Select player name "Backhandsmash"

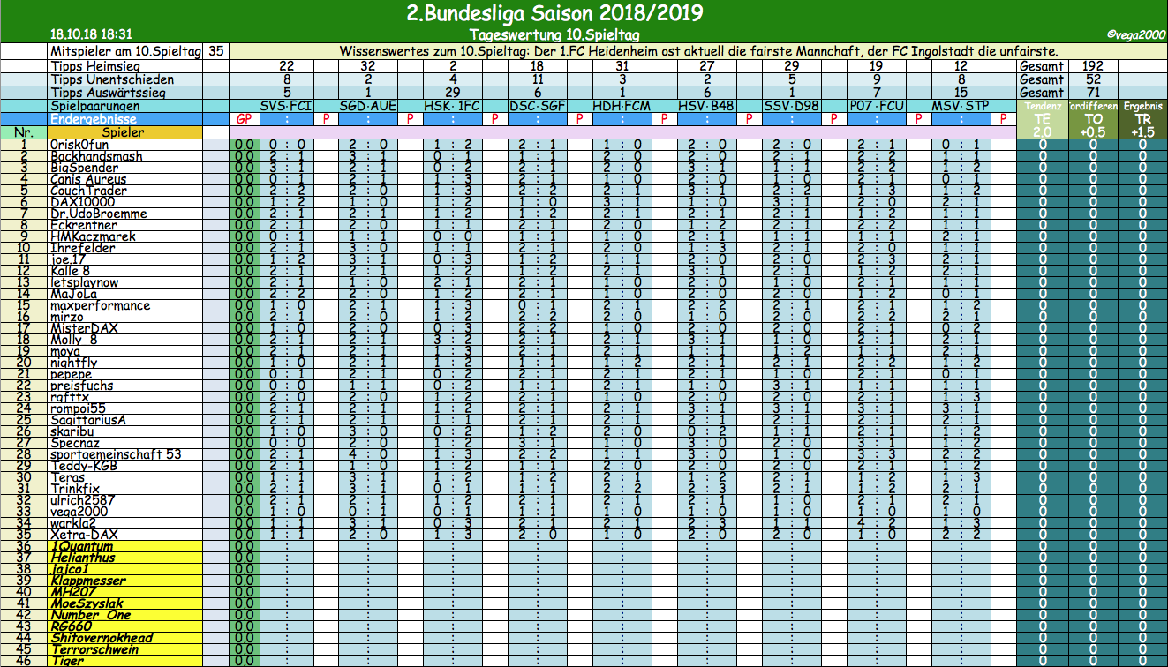pyautogui.click(x=95, y=156)
